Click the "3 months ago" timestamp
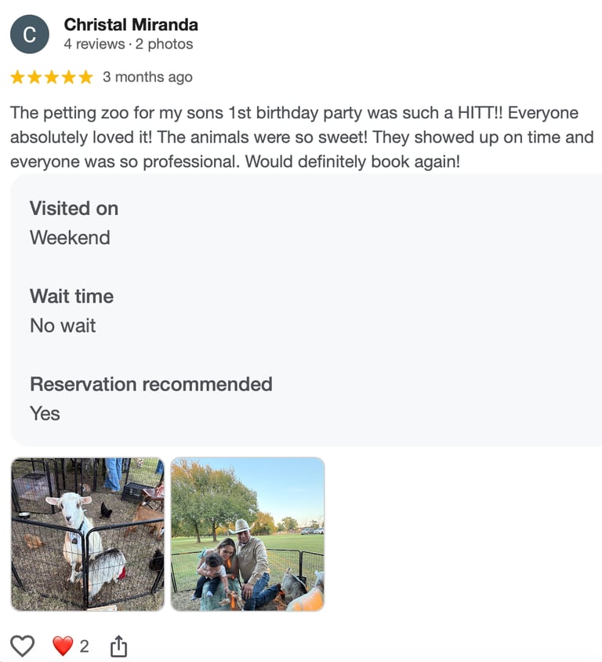 (147, 77)
